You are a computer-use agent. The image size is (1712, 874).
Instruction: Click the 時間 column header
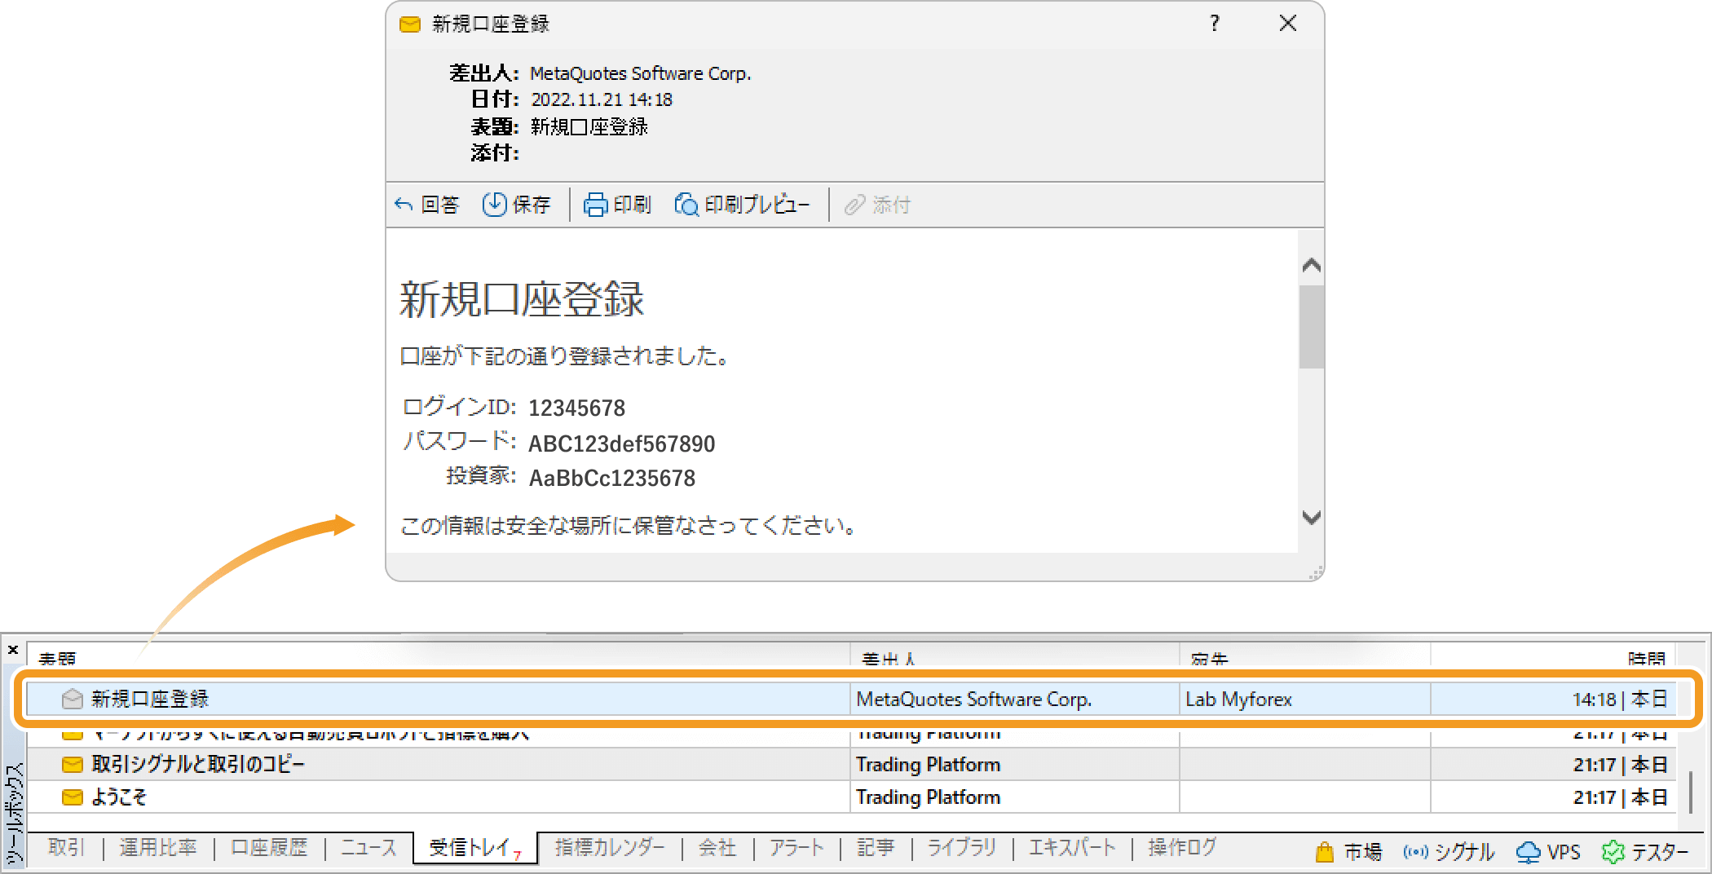(1647, 659)
